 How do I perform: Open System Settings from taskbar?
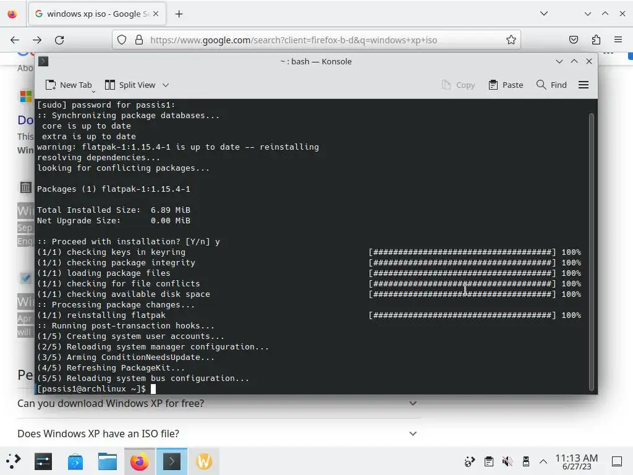pos(43,461)
